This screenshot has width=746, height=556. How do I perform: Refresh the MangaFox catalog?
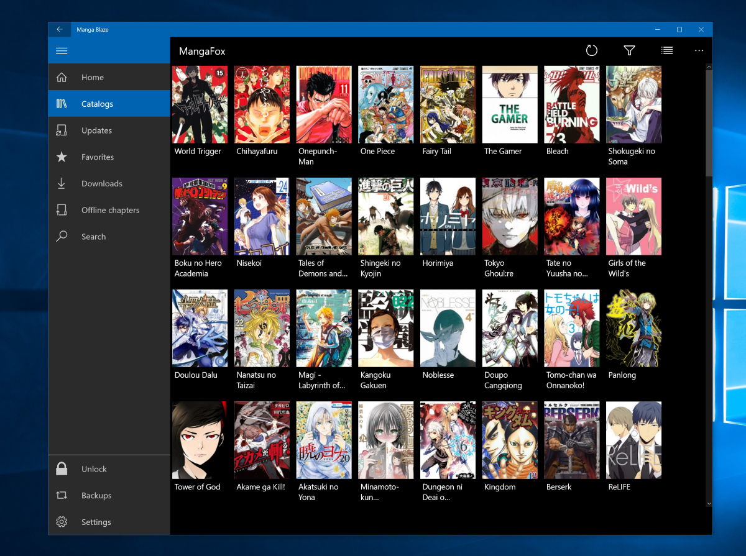pos(592,51)
